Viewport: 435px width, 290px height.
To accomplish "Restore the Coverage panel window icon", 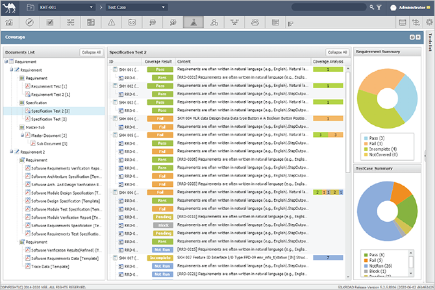I will [x=412, y=37].
